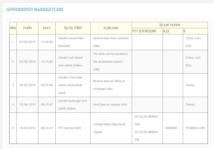The image size is (214, 149).
Task: Select 'Receive item from customer (Otb)' cell
Action: tap(111, 42)
